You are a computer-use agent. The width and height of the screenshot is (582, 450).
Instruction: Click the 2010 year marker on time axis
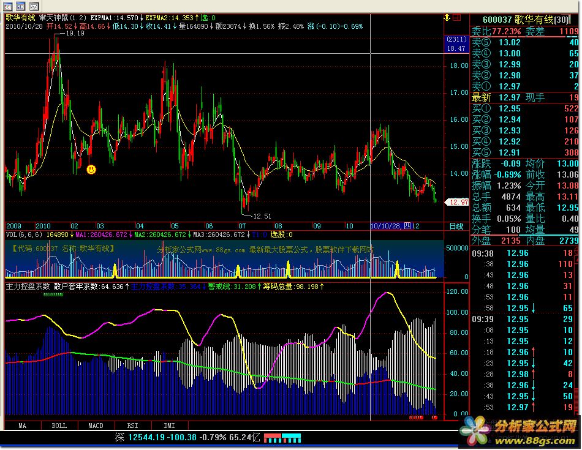[43, 226]
